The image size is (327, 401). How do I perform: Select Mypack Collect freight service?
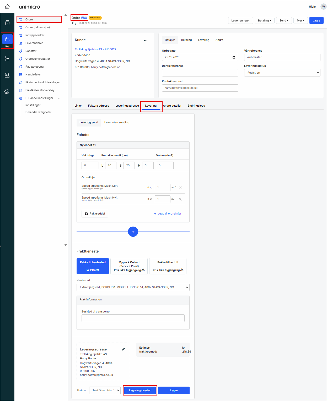[x=129, y=266]
